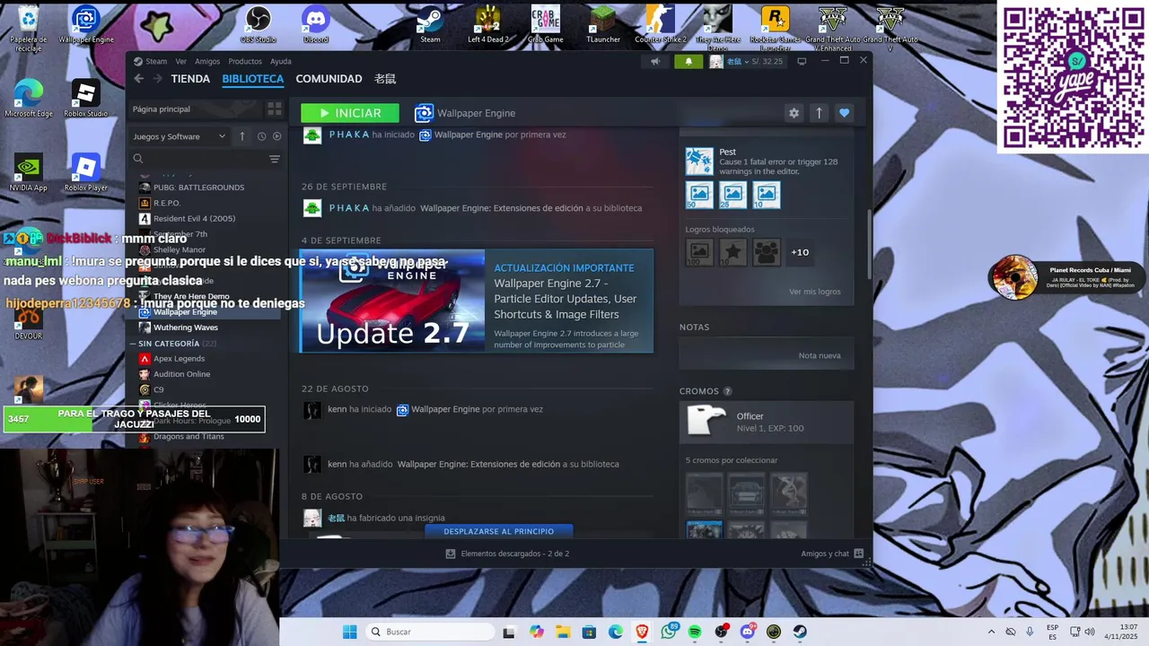Click Nota nueva in the Notas section

click(820, 355)
